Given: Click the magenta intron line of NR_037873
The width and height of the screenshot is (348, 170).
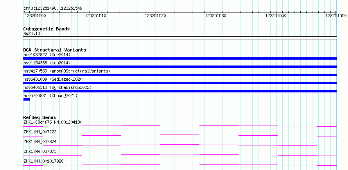Looking at the screenshot, I should coord(180,155).
